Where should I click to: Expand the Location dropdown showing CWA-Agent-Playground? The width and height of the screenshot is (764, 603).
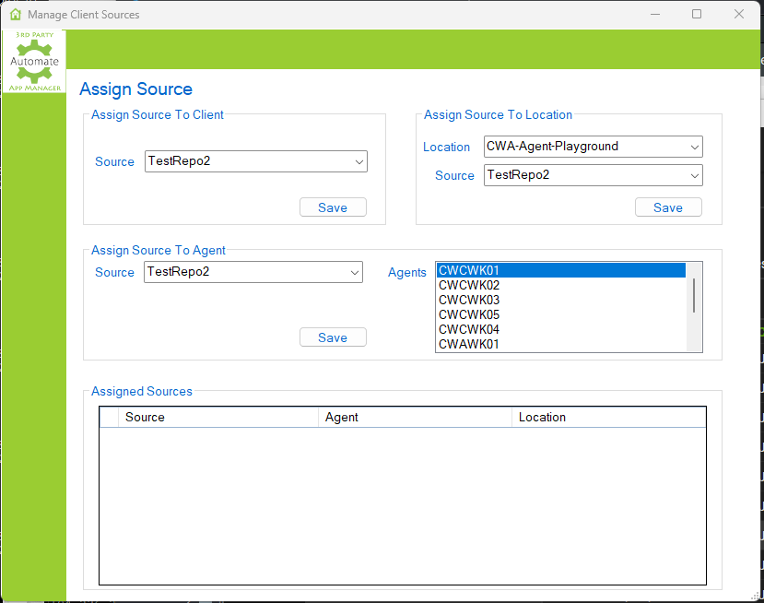pyautogui.click(x=694, y=147)
